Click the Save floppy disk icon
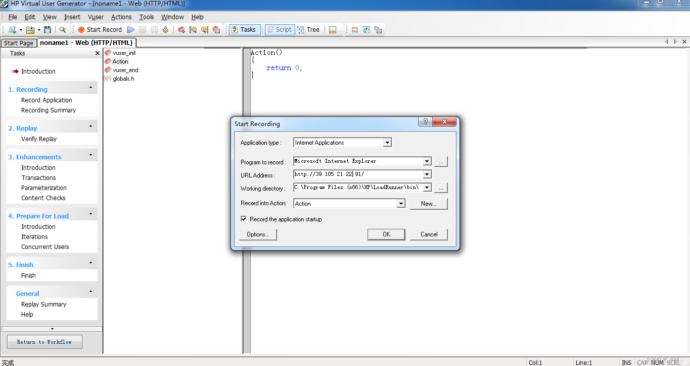This screenshot has width=690, height=366. tap(48, 30)
